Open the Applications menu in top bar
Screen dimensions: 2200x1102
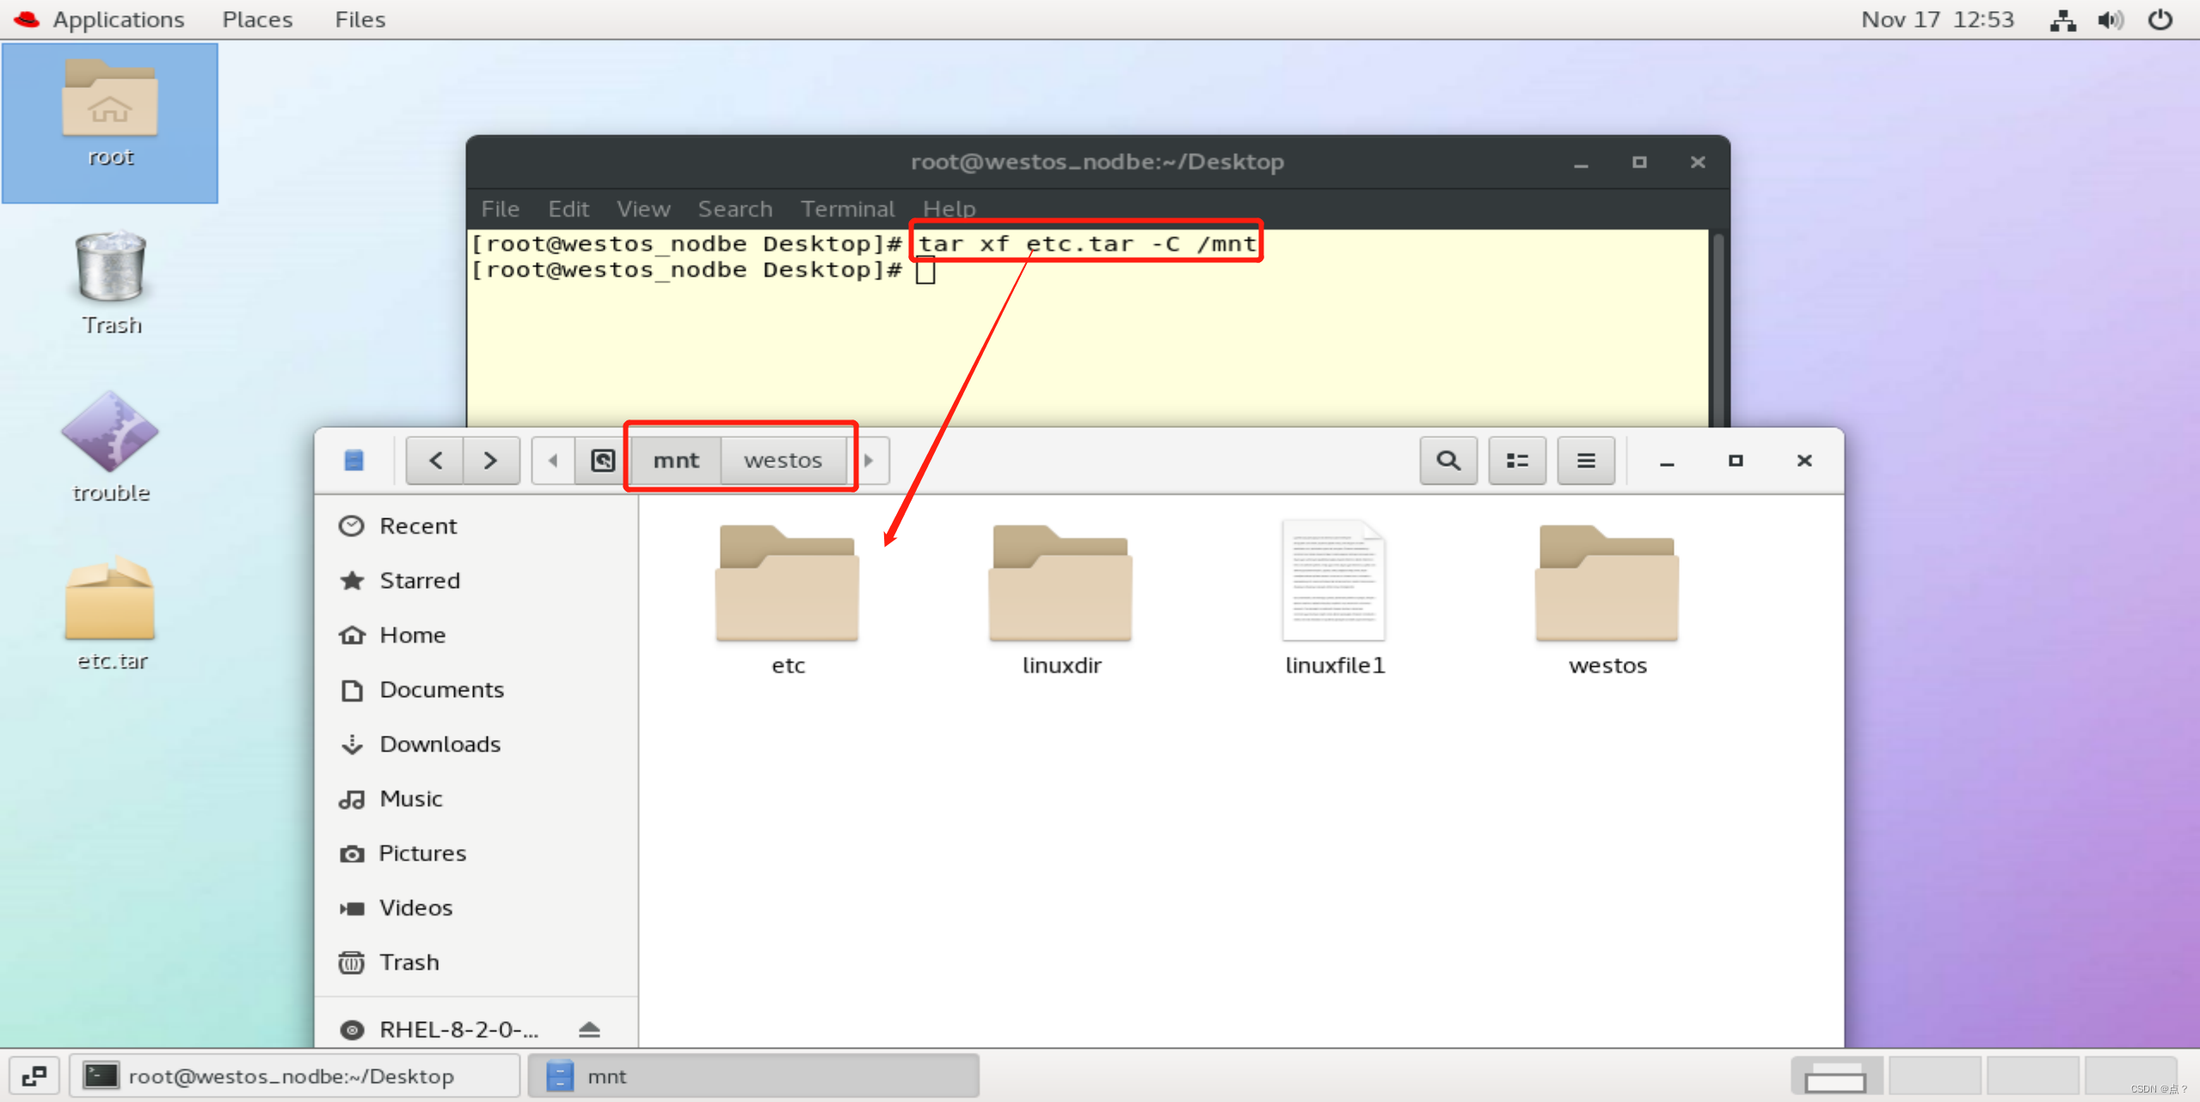[x=118, y=19]
